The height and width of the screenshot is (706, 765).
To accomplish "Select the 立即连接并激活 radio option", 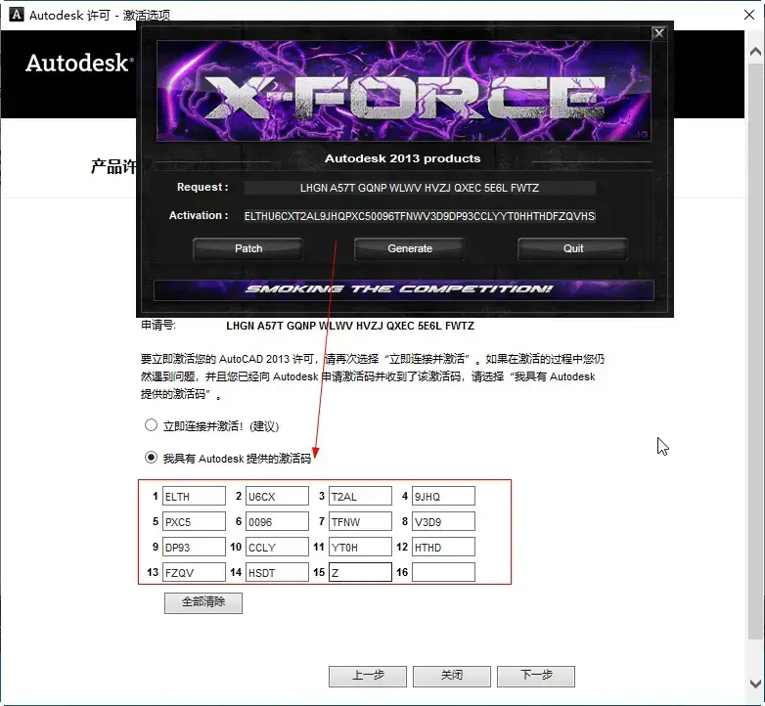I will (x=152, y=425).
